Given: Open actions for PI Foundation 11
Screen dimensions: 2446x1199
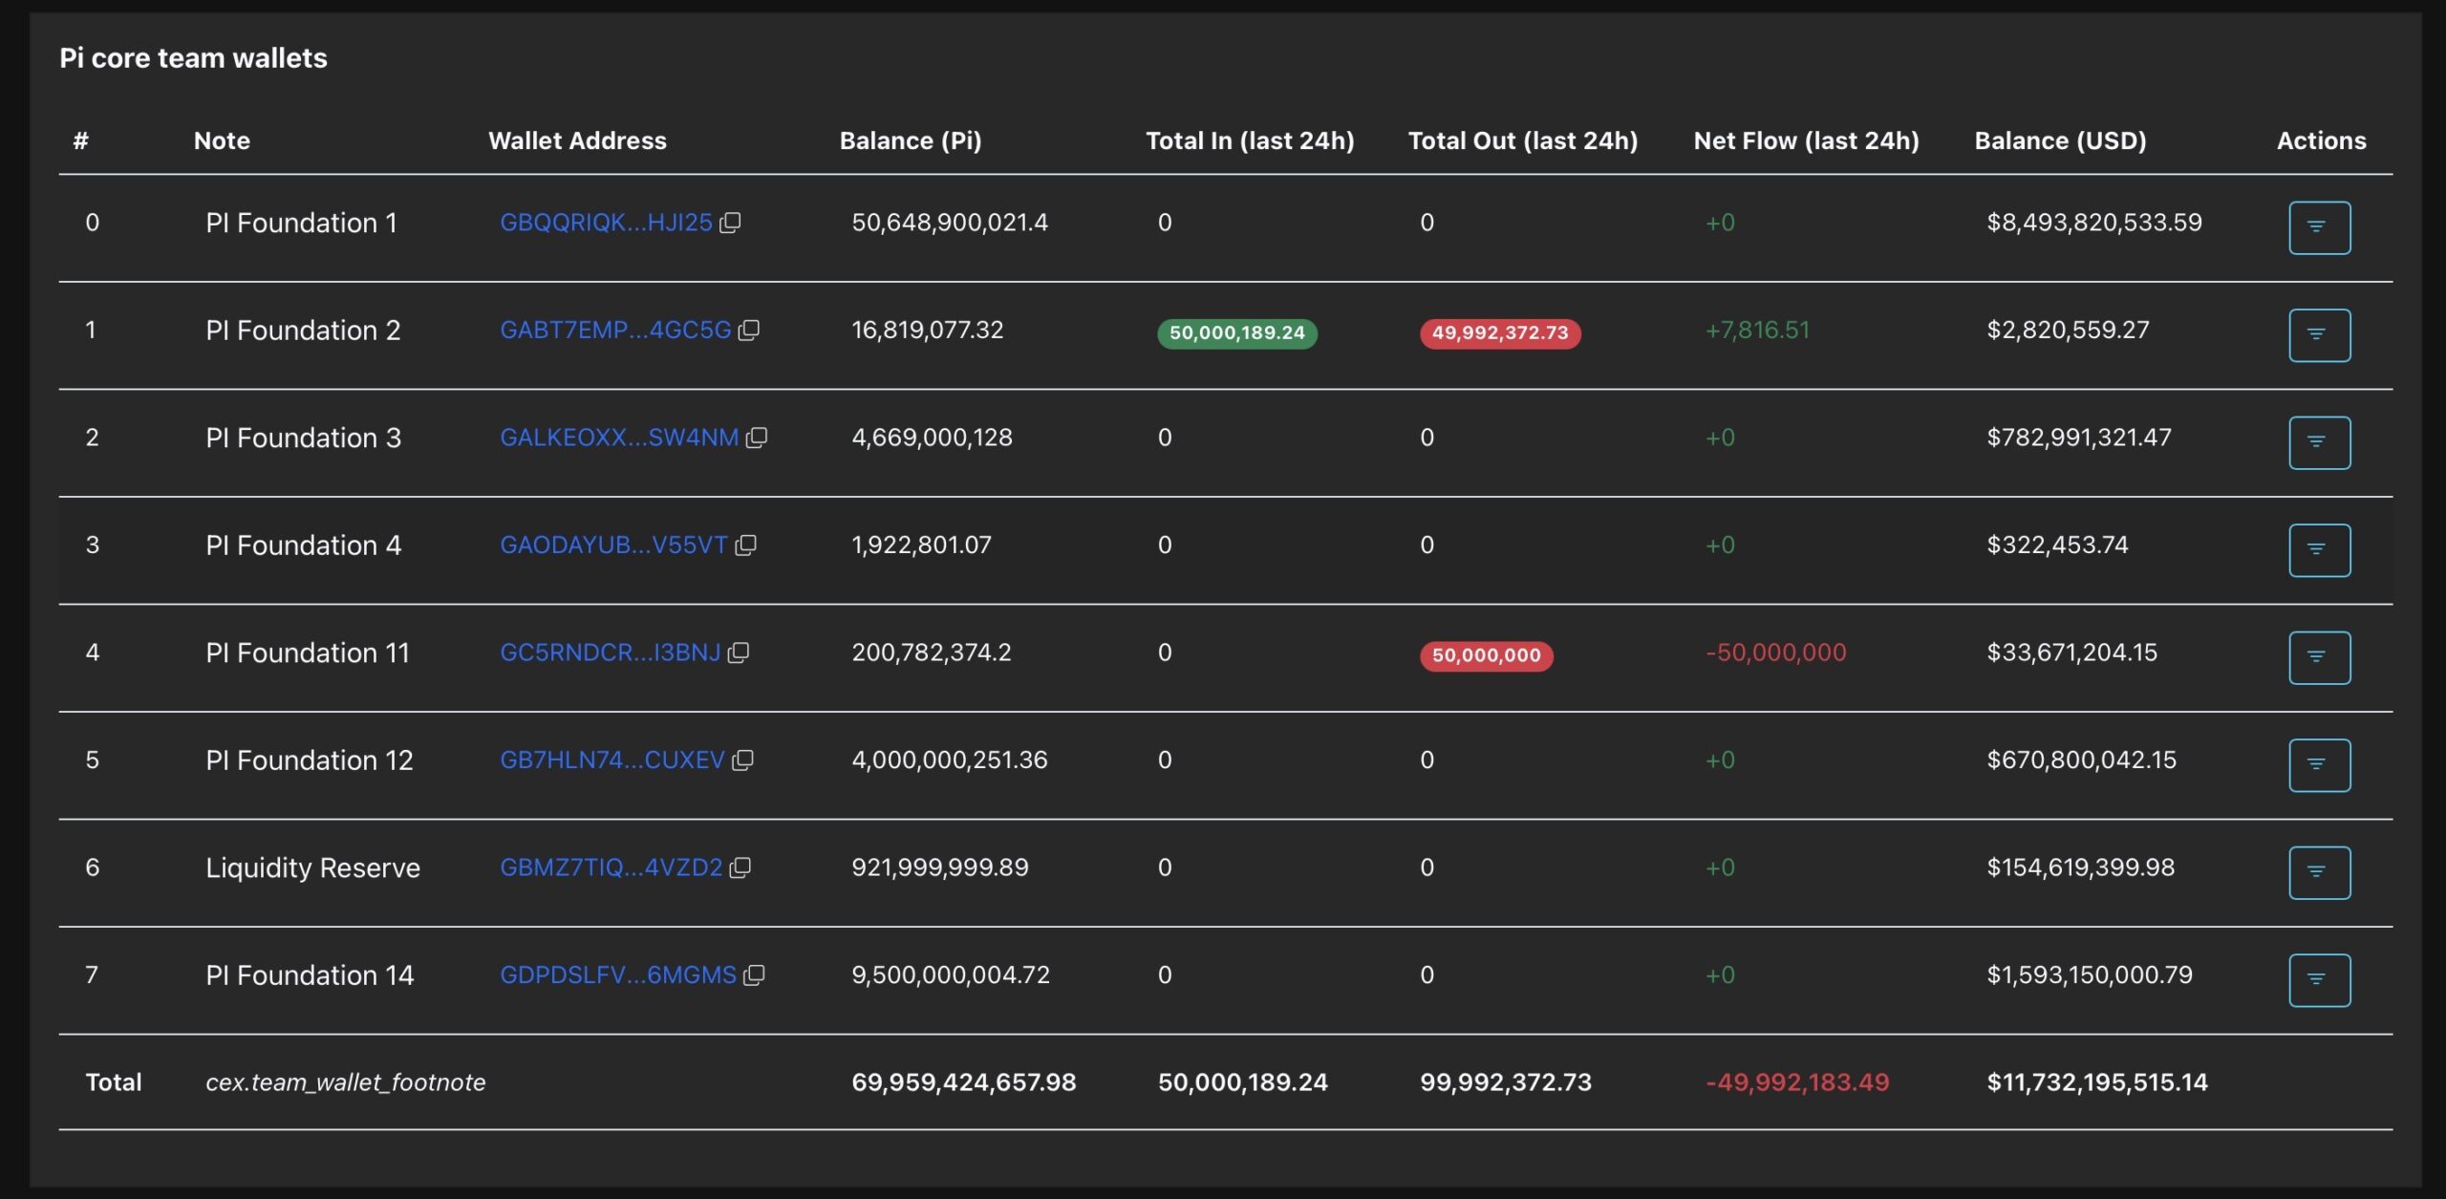Looking at the screenshot, I should click(x=2319, y=657).
